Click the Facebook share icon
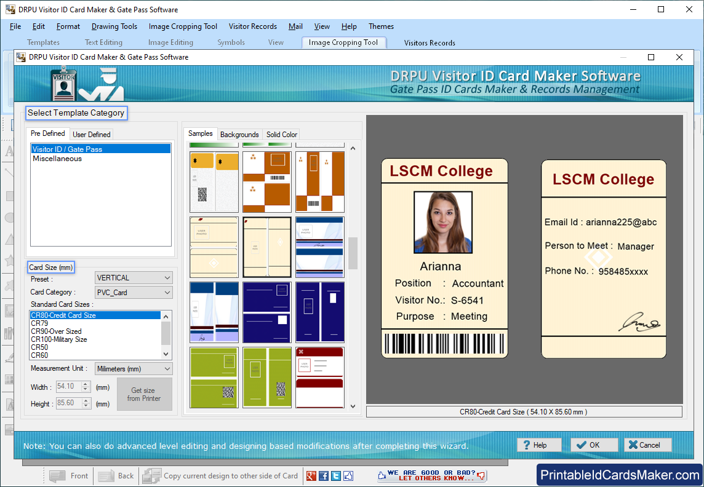Screen dimensions: 704x487 (x=323, y=476)
